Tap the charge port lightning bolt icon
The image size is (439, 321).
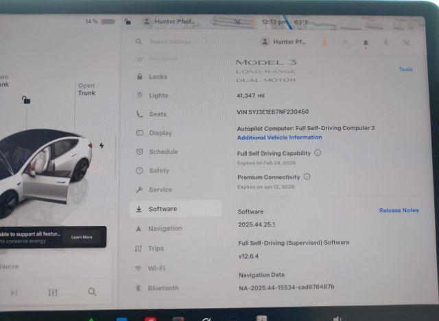point(102,146)
